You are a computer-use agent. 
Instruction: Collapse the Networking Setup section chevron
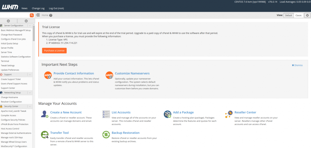click(29, 93)
